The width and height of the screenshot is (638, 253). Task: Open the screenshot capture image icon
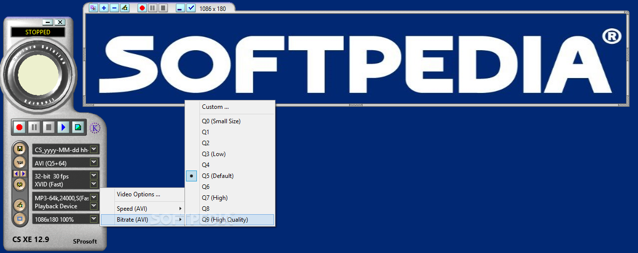coord(78,127)
